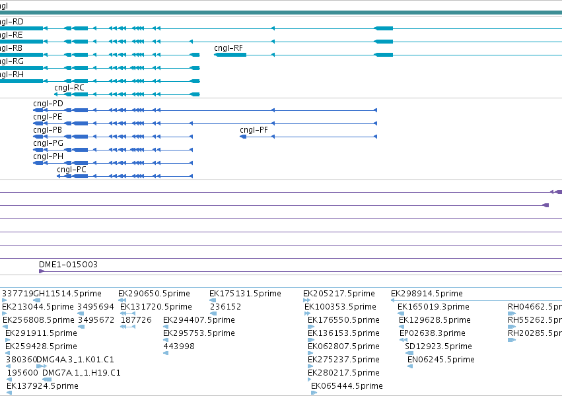562x396 pixels.
Task: Open EST SD12923.5prime
Action: tap(439, 346)
